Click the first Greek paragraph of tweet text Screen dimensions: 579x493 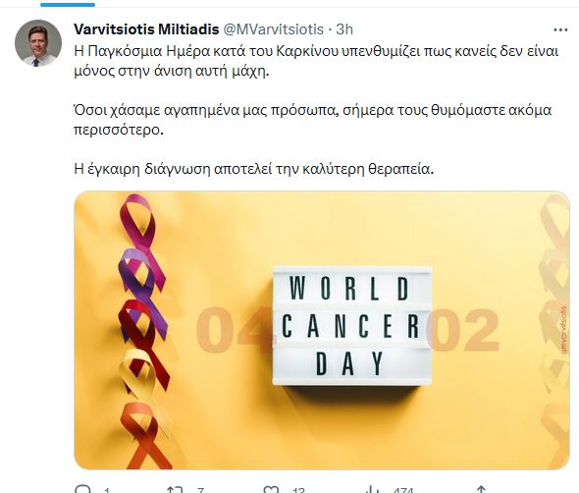tap(316, 61)
